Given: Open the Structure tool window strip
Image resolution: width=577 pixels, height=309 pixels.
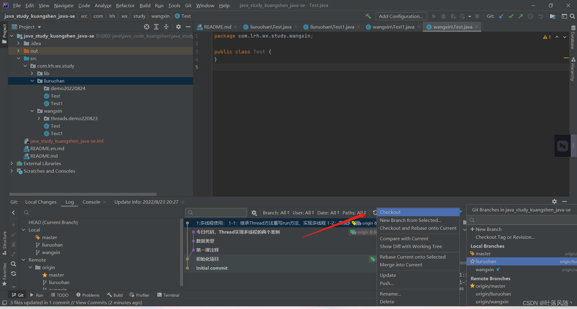Looking at the screenshot, I should point(4,243).
